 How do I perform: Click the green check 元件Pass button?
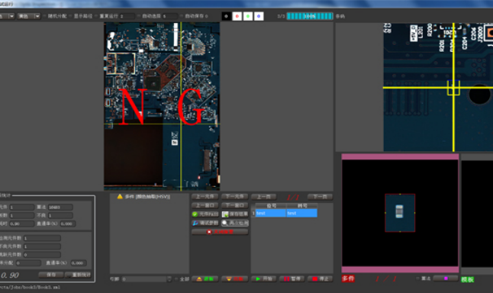tap(205, 214)
